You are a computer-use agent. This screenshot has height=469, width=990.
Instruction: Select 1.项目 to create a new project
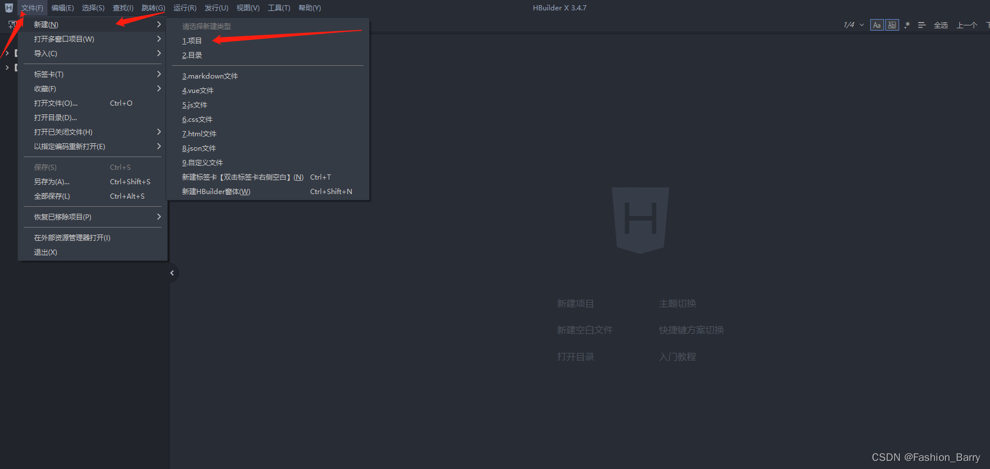(268, 41)
